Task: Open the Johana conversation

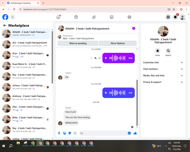Action: (25, 87)
